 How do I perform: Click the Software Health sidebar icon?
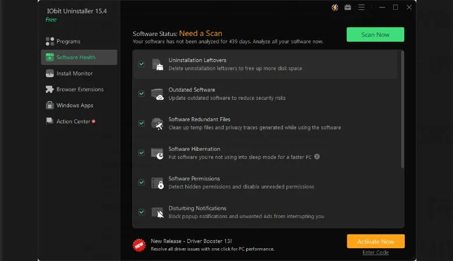tap(50, 57)
